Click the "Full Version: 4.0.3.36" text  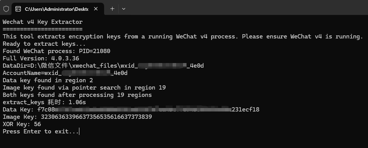tap(41, 58)
